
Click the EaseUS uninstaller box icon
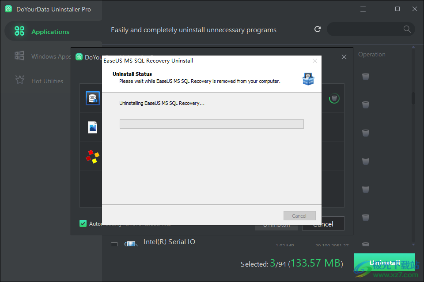coord(308,79)
